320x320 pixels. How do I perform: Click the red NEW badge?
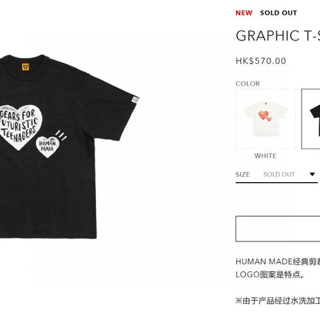pyautogui.click(x=244, y=13)
